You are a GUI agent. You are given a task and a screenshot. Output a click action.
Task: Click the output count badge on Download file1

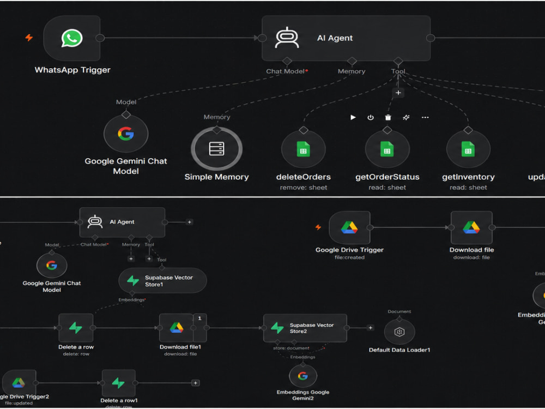pyautogui.click(x=200, y=318)
